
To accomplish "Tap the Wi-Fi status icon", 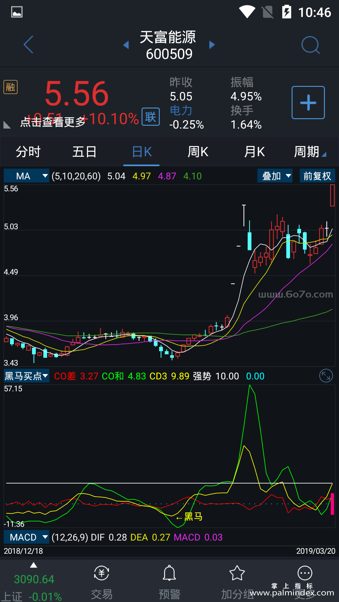I will pos(247,12).
